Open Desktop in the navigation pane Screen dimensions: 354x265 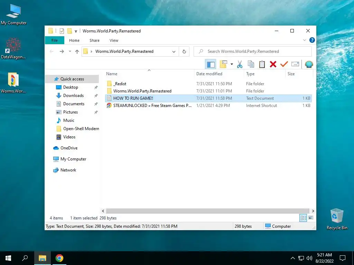[71, 87]
